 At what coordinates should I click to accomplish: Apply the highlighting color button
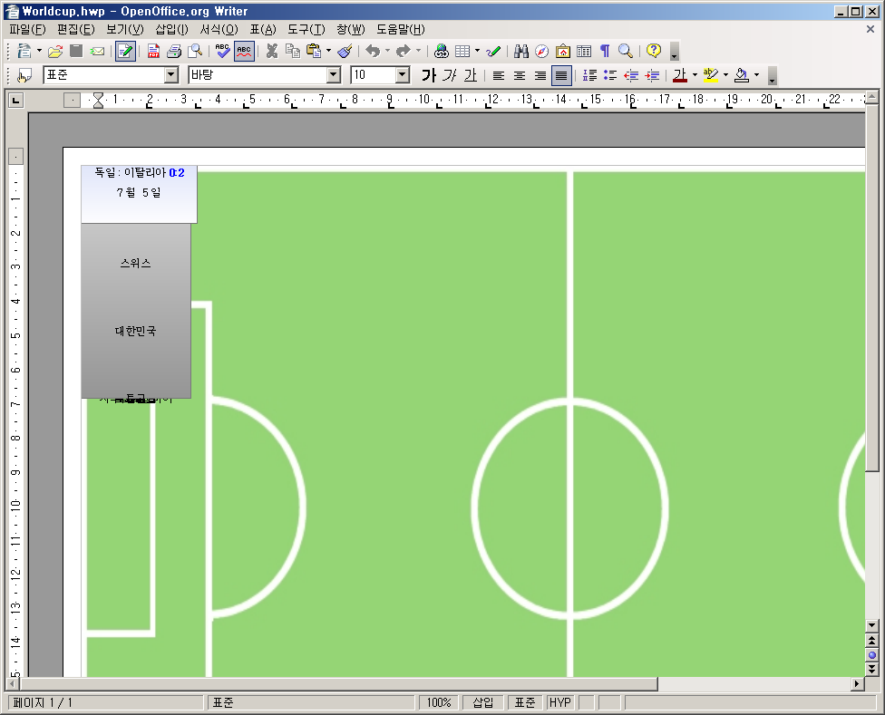click(x=711, y=75)
